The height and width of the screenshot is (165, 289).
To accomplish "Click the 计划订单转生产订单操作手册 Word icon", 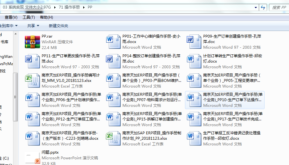I will [x=194, y=61].
